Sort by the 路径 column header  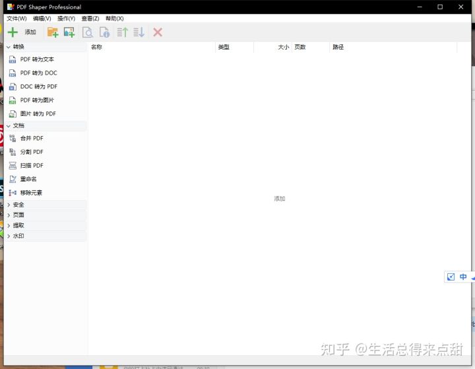pyautogui.click(x=393, y=47)
